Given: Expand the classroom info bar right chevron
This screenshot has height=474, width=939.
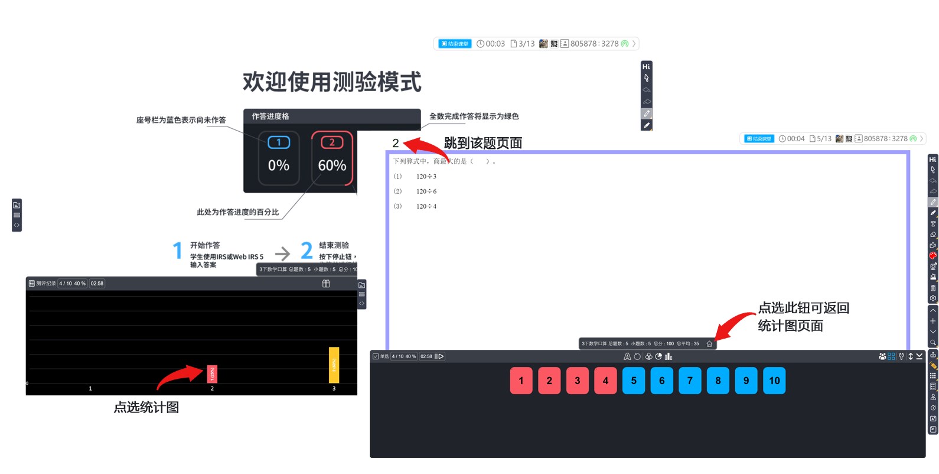Looking at the screenshot, I should (634, 44).
